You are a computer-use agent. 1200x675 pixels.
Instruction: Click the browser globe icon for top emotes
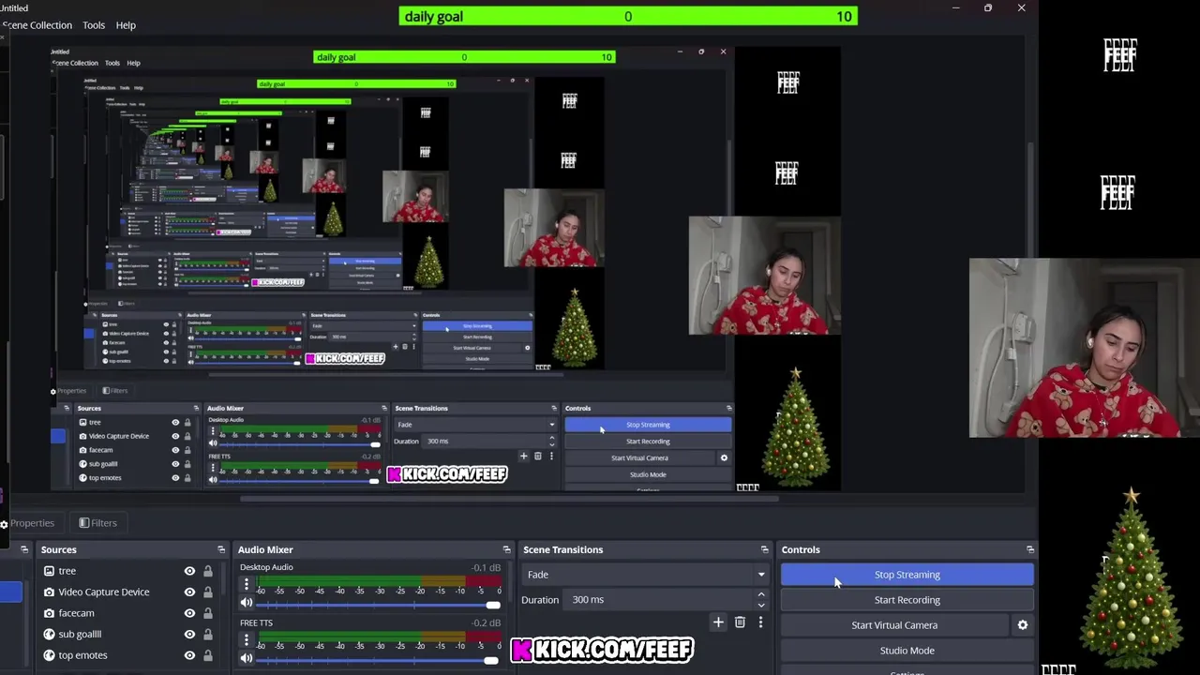(49, 655)
